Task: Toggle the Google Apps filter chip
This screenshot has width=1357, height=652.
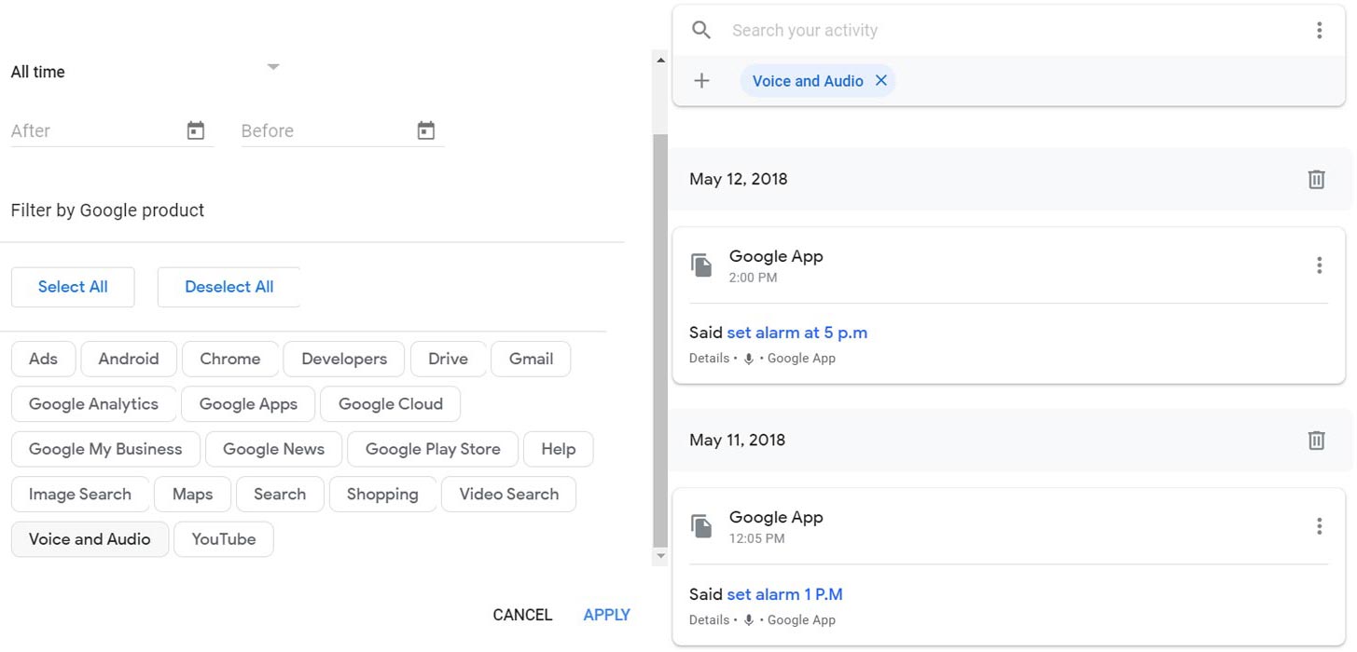Action: [248, 404]
